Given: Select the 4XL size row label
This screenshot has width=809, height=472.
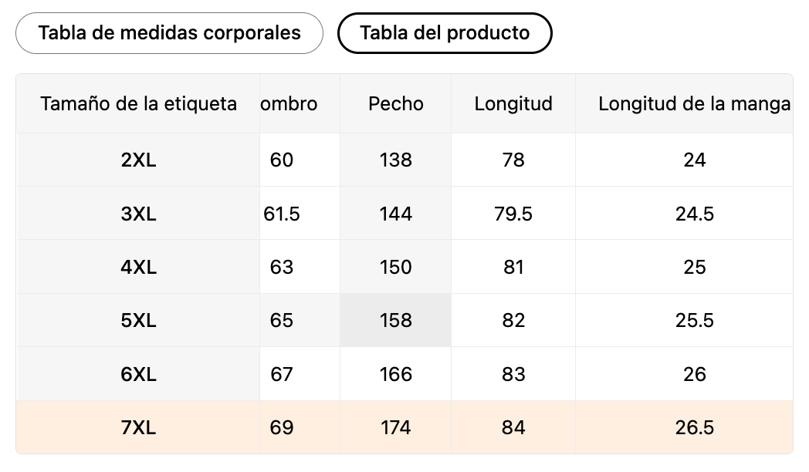Looking at the screenshot, I should coord(139,268).
